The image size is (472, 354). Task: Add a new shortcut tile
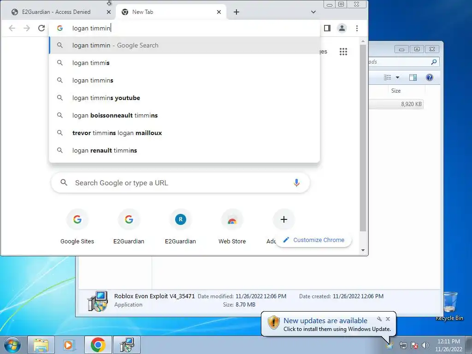[283, 219]
